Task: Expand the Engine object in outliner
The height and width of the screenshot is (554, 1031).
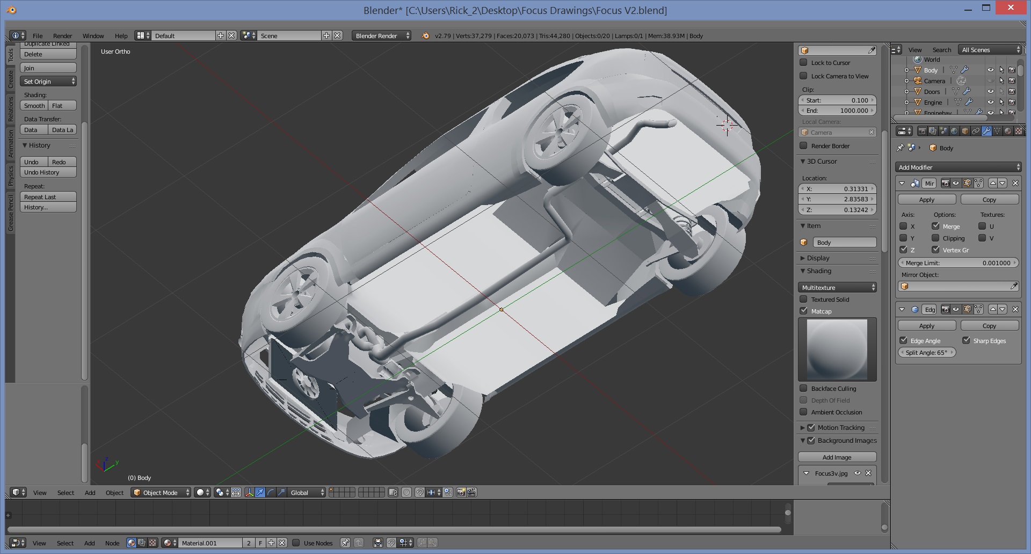Action: [x=906, y=102]
